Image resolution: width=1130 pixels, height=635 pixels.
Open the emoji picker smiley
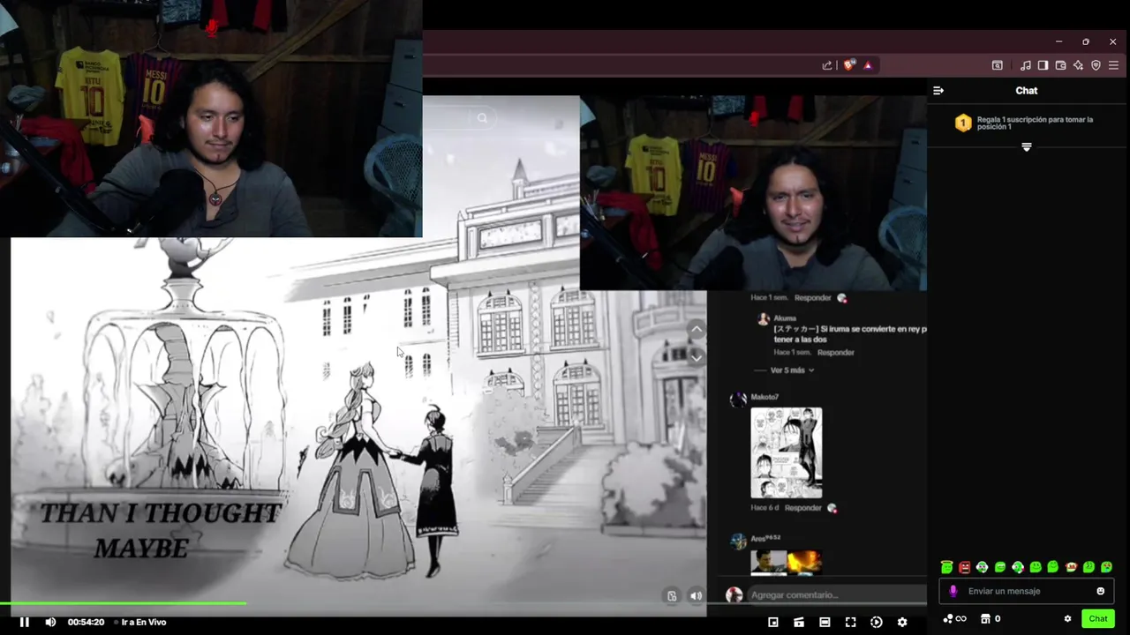click(x=1100, y=591)
